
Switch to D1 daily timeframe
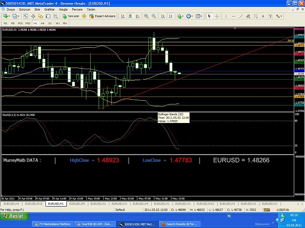pos(50,23)
